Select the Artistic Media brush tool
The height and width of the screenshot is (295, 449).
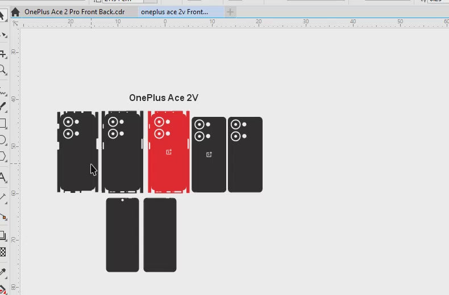click(3, 106)
